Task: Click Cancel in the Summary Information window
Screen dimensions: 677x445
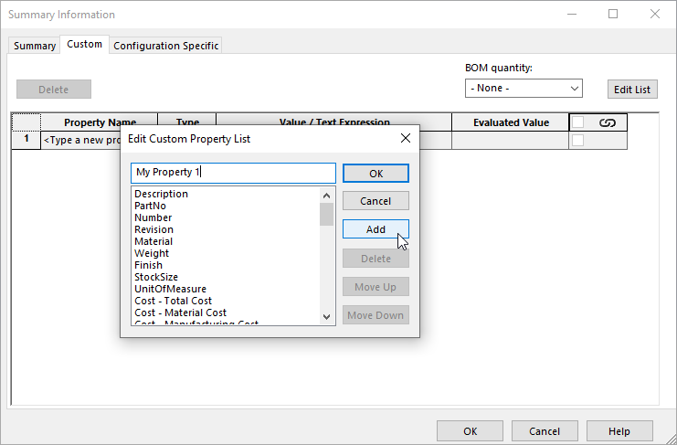Action: coord(545,431)
